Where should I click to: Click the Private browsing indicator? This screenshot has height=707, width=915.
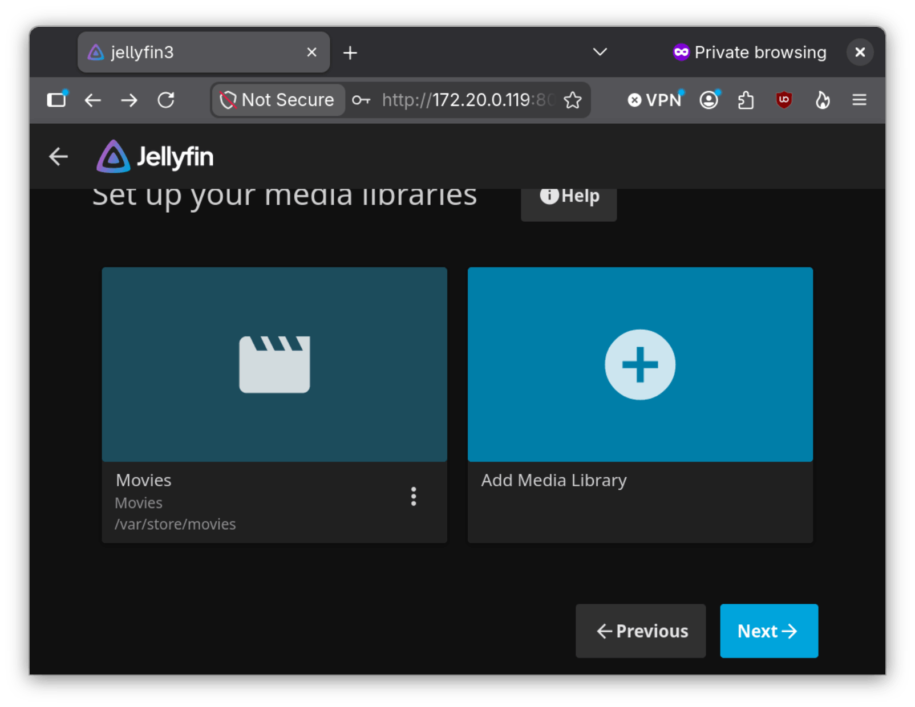tap(750, 52)
